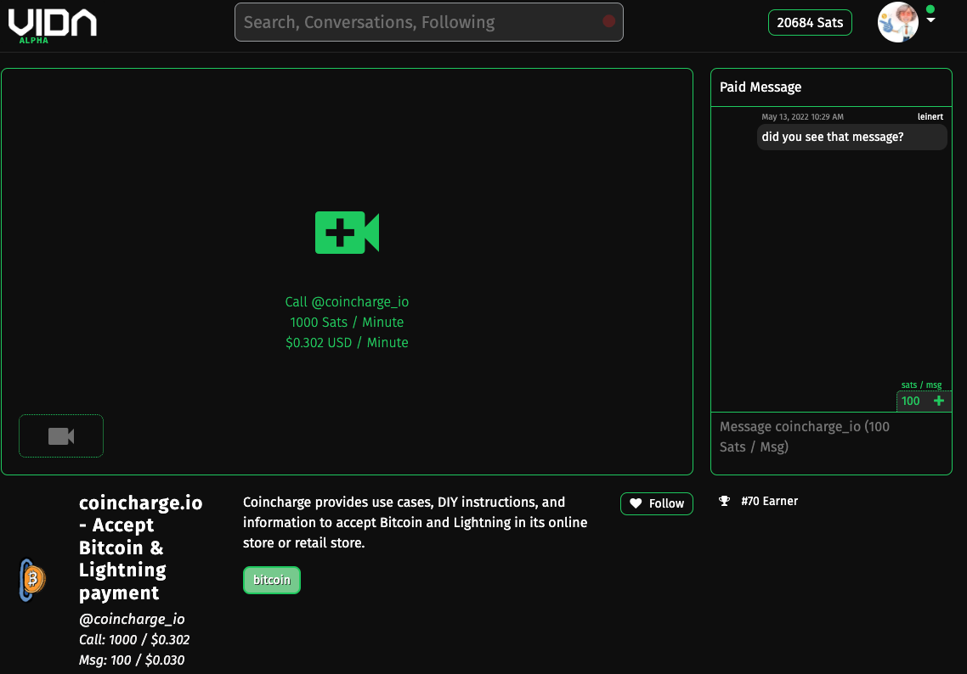Click the 100 sats per msg value
Screen dimensions: 967x674
coord(910,401)
